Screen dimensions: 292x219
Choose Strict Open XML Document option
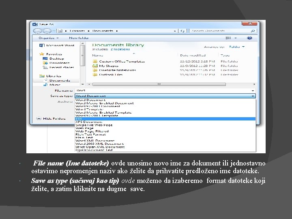tap(165, 147)
